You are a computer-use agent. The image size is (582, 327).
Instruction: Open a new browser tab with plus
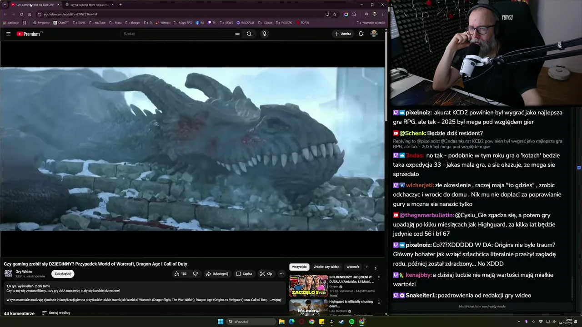(120, 5)
